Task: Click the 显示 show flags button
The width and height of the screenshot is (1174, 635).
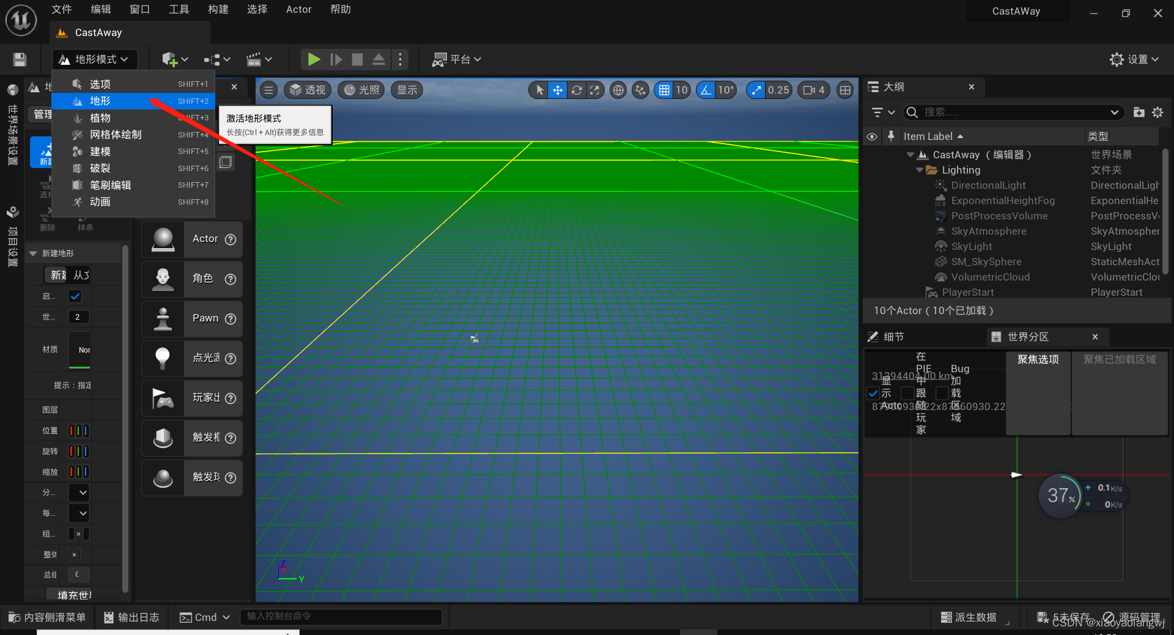Action: click(407, 90)
